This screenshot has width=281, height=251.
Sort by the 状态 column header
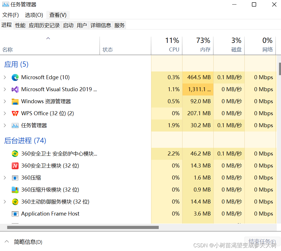(125, 46)
